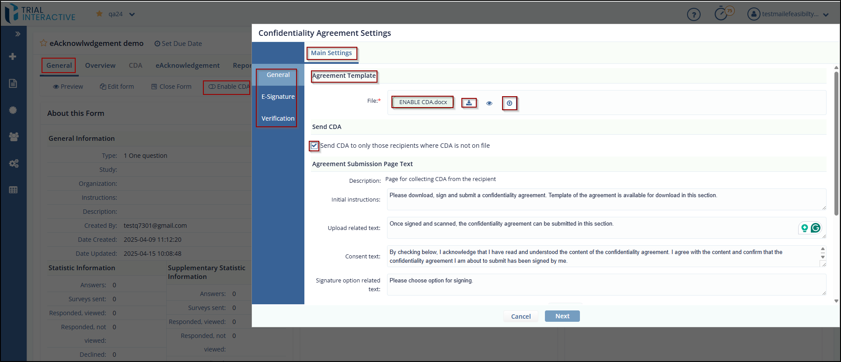Screen dimensions: 841x362
Task: Preview the agreement template with eye icon
Action: [489, 103]
